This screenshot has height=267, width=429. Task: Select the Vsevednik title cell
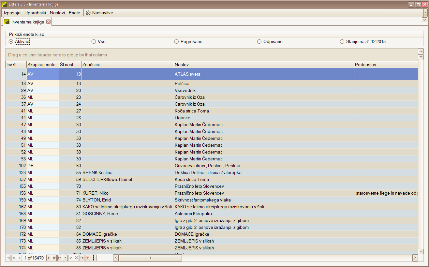[x=264, y=90]
